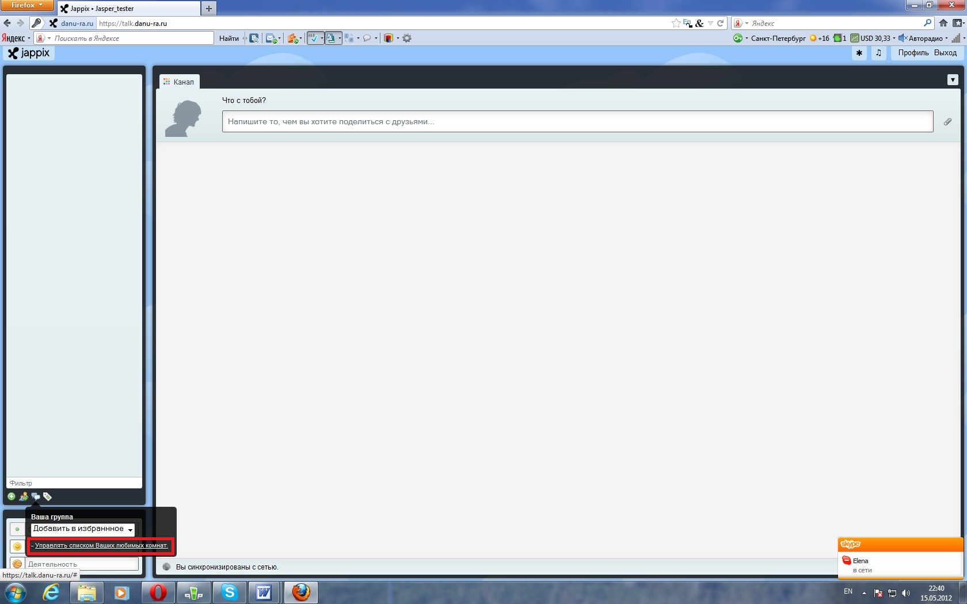Image resolution: width=967 pixels, height=604 pixels.
Task: Click the browser back arrow
Action: point(7,23)
